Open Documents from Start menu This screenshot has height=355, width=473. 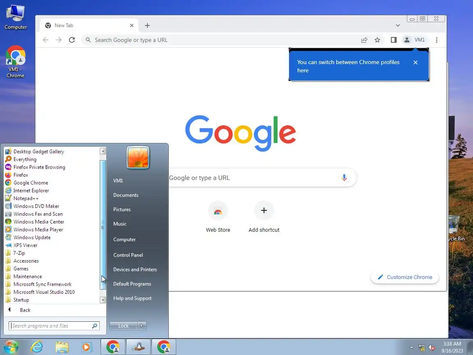126,195
